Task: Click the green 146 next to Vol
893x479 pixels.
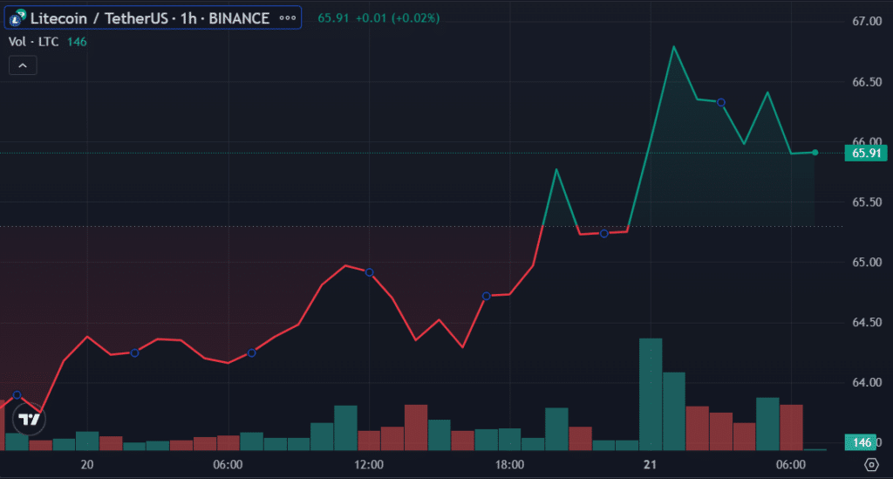Action: click(77, 42)
